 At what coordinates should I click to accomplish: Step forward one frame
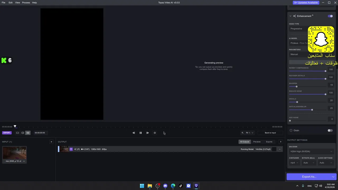(x=147, y=133)
